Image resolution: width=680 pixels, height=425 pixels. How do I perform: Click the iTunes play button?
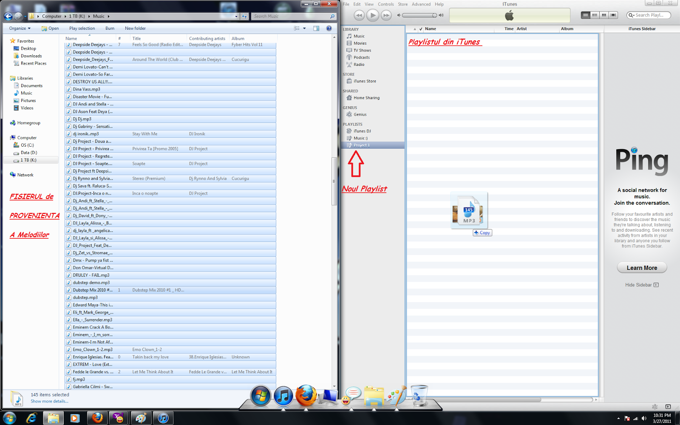point(372,15)
